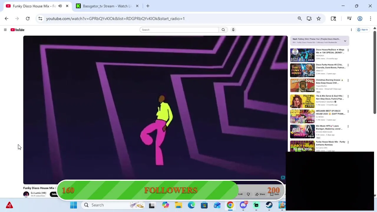The width and height of the screenshot is (377, 212).
Task: Open Steam from the taskbar
Action: (269, 205)
